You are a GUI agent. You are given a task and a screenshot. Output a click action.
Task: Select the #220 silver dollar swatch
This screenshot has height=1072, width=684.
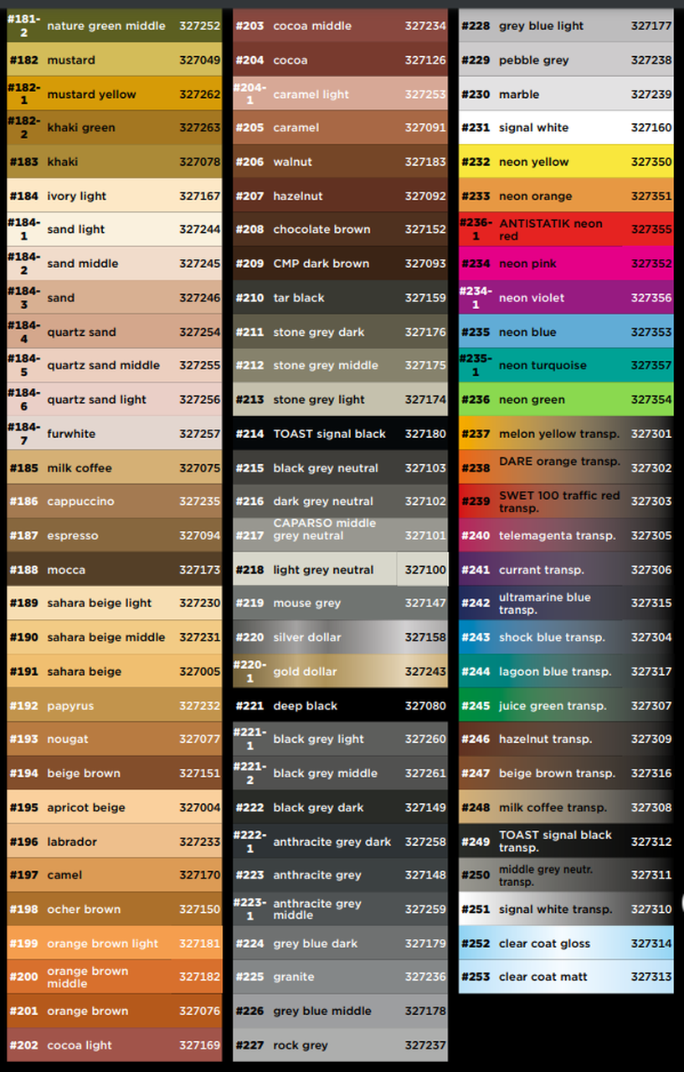click(x=340, y=637)
